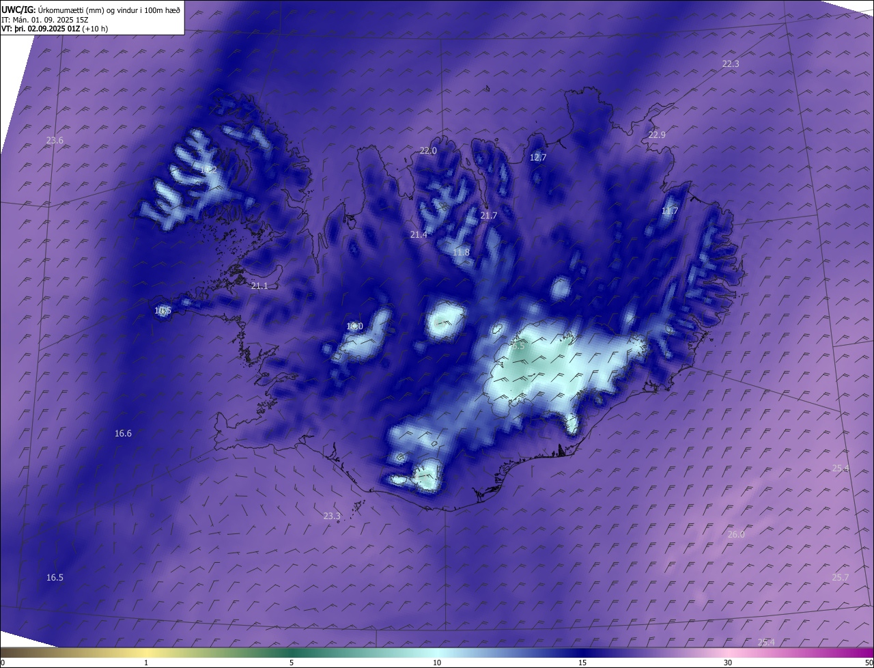Select the 16.6 value over the southwest ocean
The width and height of the screenshot is (874, 668).
pyautogui.click(x=123, y=434)
